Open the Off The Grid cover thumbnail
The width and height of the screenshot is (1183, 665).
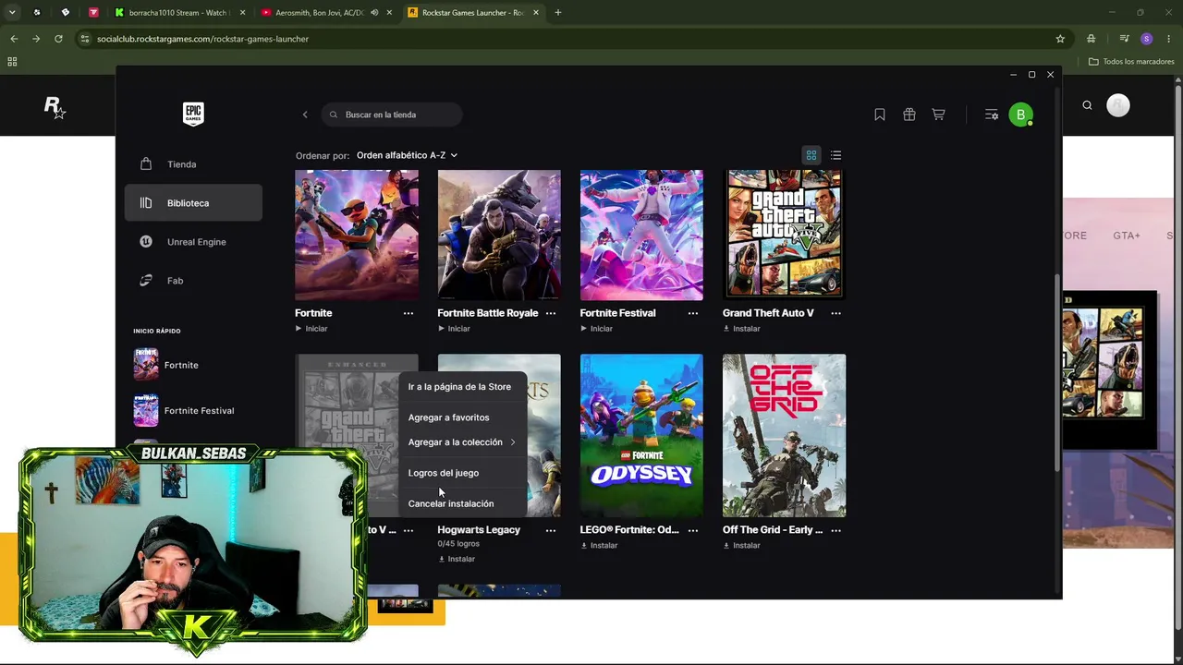click(x=784, y=435)
